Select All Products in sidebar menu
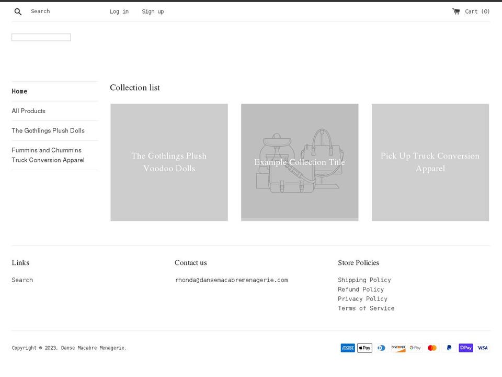 (28, 111)
